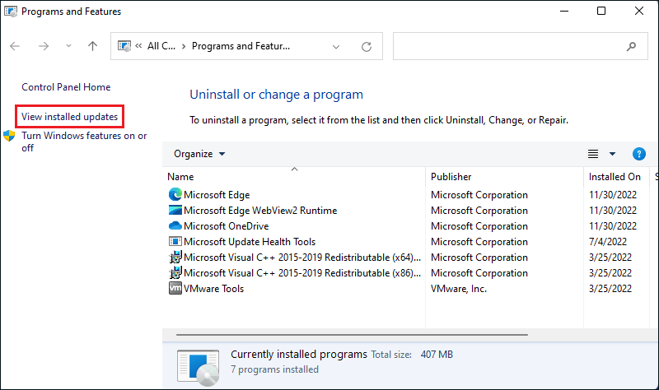Click the Microsoft Edge icon
The width and height of the screenshot is (659, 390).
(x=175, y=194)
